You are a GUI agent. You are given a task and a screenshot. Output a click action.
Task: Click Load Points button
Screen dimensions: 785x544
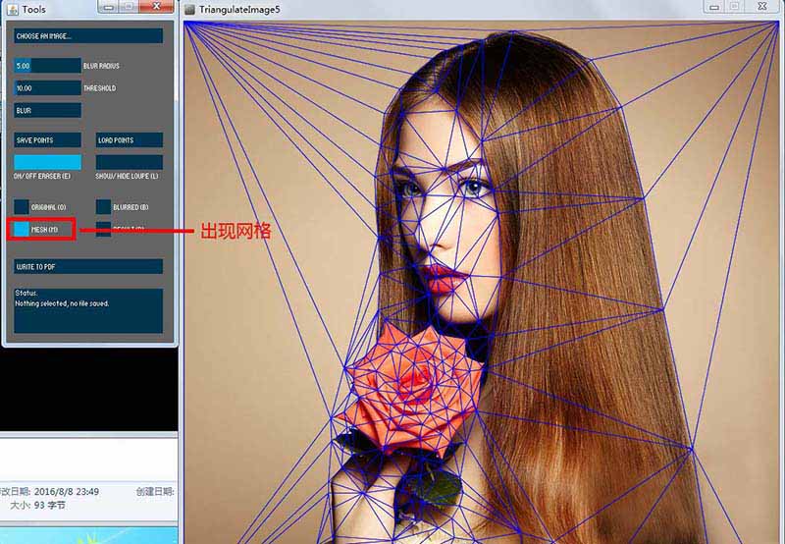coord(130,139)
